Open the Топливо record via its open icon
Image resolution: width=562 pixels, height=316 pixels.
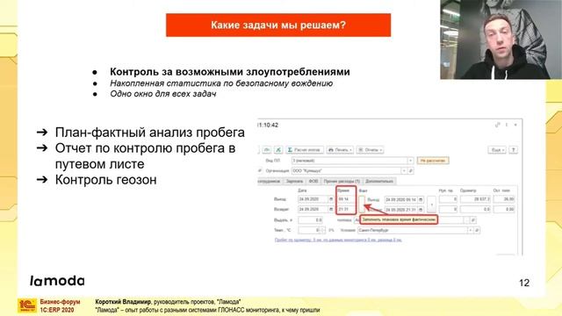(x=473, y=220)
